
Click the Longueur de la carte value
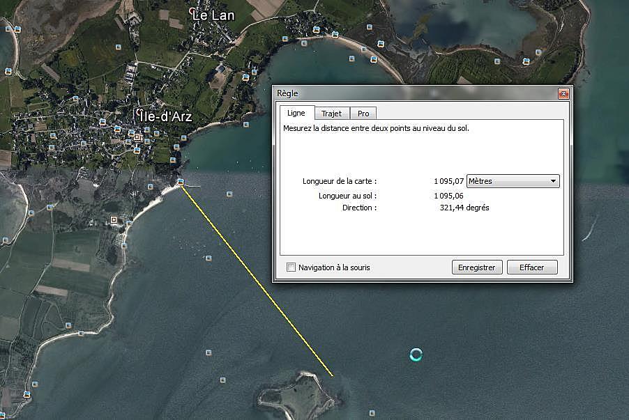pos(448,181)
